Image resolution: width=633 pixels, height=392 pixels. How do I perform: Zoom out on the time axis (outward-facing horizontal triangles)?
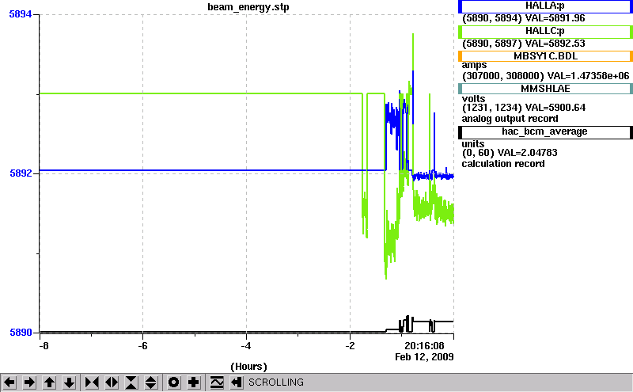tap(112, 382)
